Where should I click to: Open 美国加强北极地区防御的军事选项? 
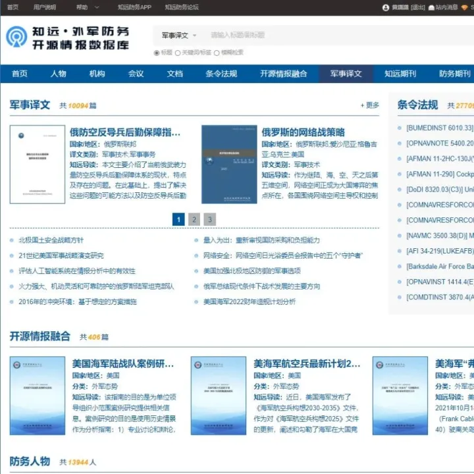tap(251, 271)
